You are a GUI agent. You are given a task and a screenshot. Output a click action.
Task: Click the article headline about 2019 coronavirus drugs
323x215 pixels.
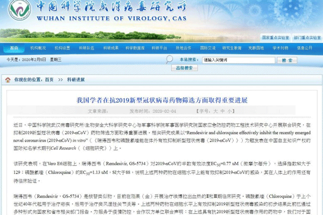click(x=161, y=101)
